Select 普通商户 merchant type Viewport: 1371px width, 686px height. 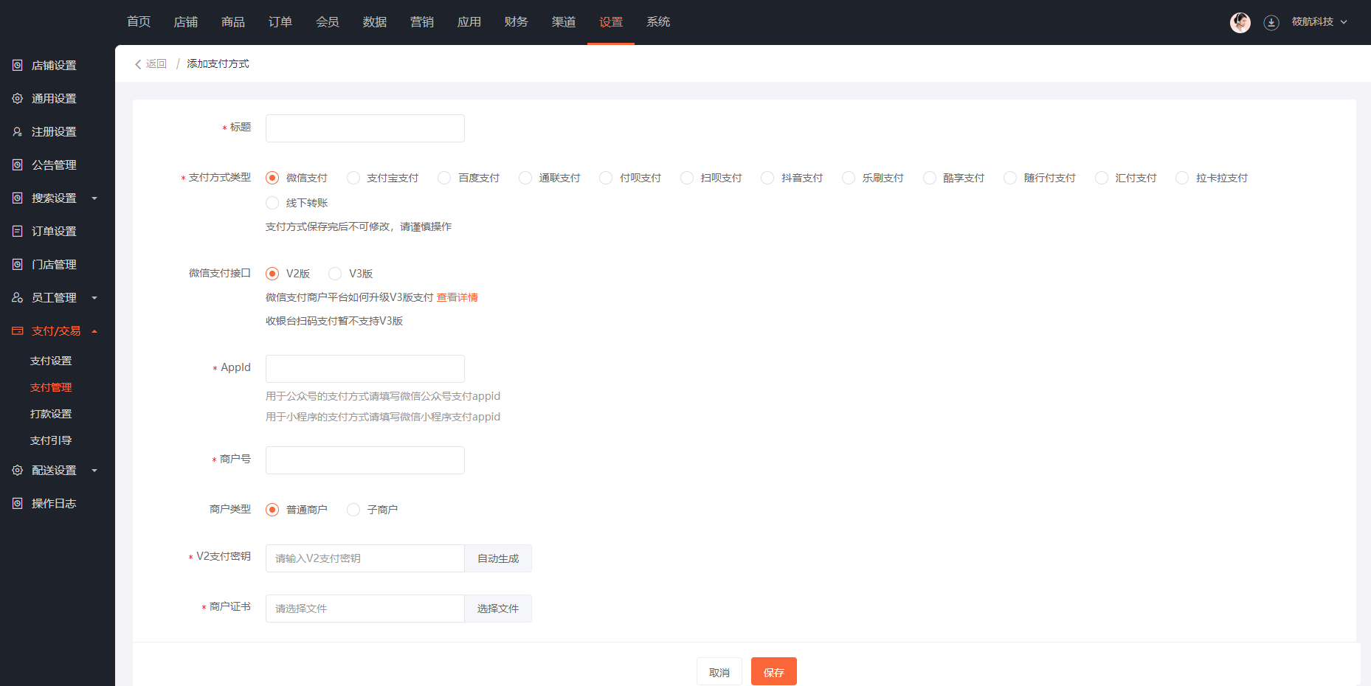[272, 510]
